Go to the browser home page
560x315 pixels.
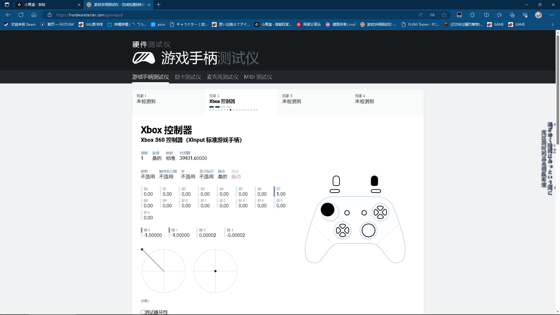tap(34, 15)
